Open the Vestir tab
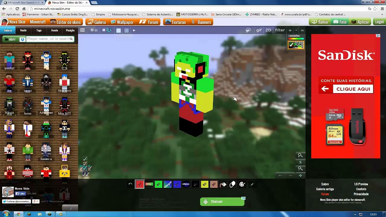The width and height of the screenshot is (386, 217). coord(23,30)
